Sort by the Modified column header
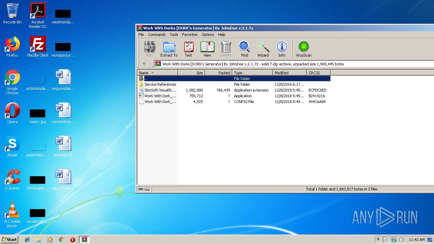Image resolution: width=434 pixels, height=244 pixels. pos(290,73)
